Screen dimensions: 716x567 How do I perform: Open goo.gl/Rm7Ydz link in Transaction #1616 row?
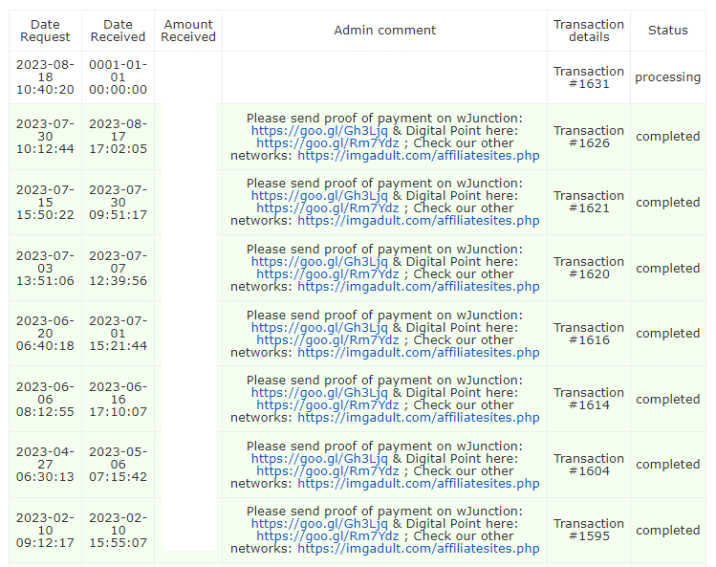(327, 339)
